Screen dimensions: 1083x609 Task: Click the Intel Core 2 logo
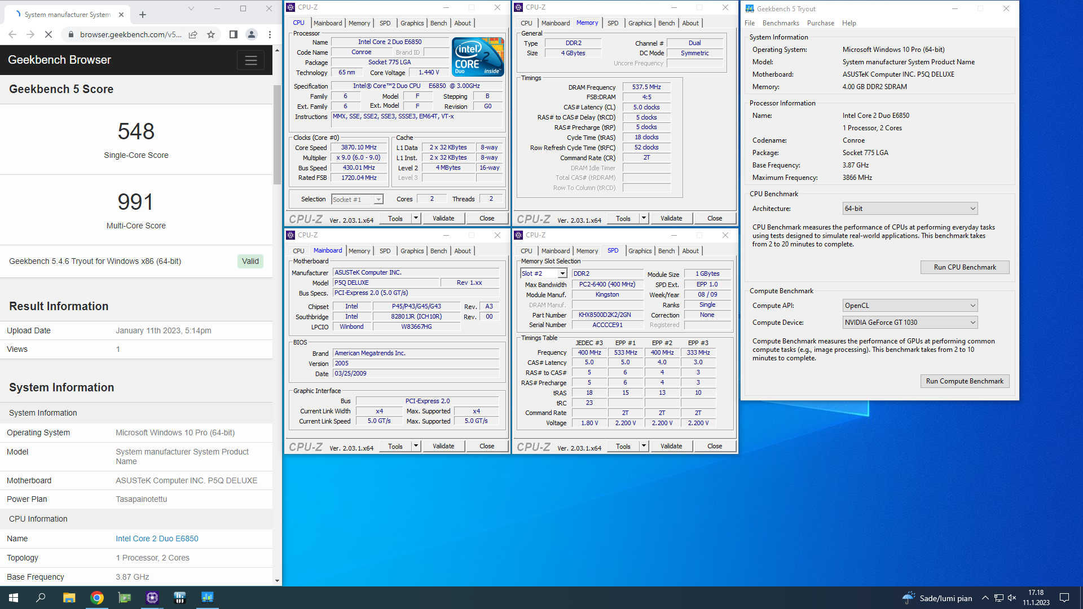click(x=478, y=56)
